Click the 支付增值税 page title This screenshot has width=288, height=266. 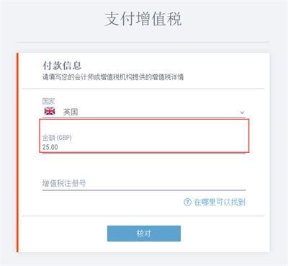click(x=143, y=19)
